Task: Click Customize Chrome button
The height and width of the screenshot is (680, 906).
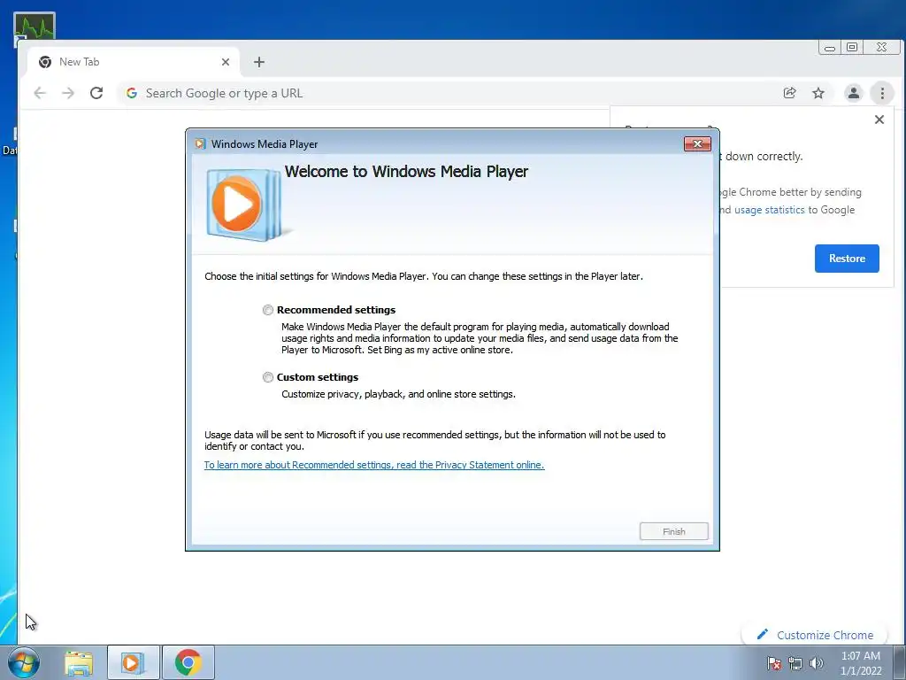Action: [x=815, y=635]
